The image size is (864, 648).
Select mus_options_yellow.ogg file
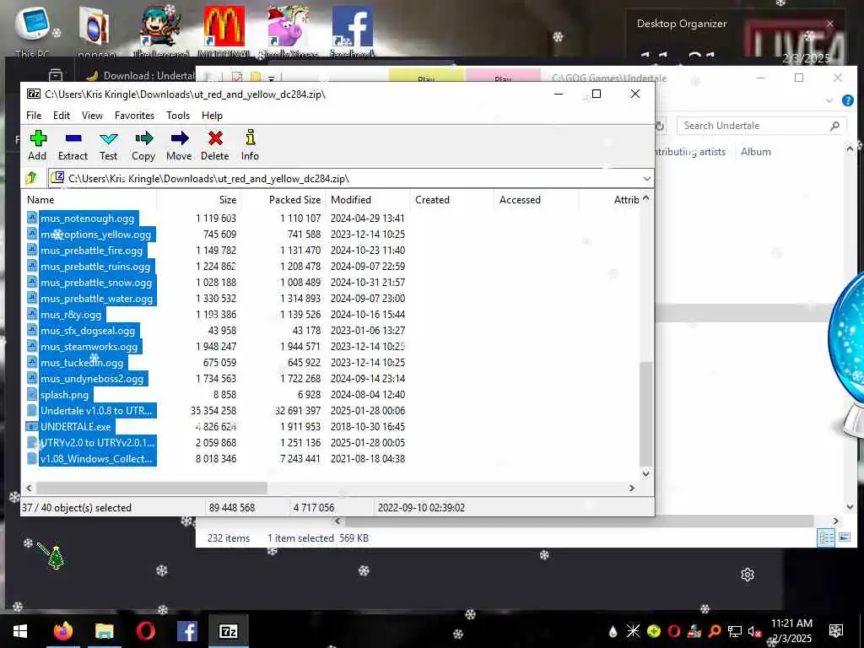pyautogui.click(x=95, y=235)
